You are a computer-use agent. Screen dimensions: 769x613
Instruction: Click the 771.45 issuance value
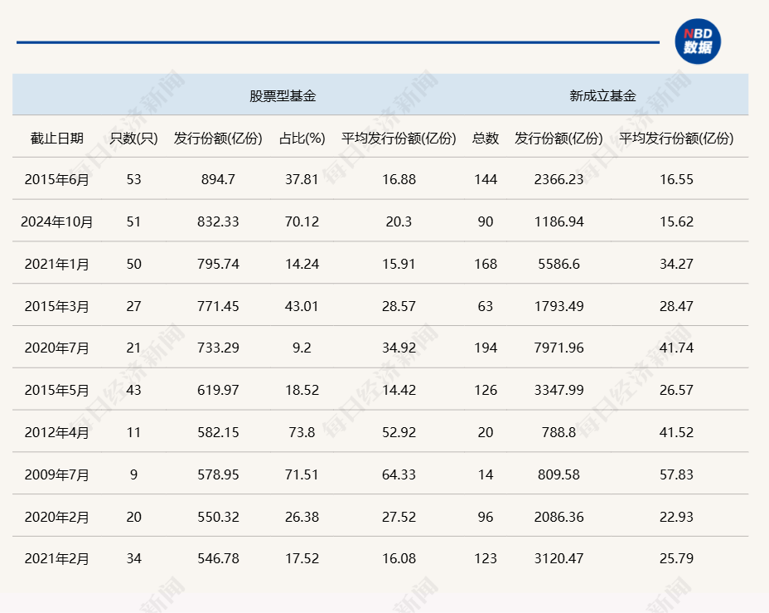(x=218, y=306)
